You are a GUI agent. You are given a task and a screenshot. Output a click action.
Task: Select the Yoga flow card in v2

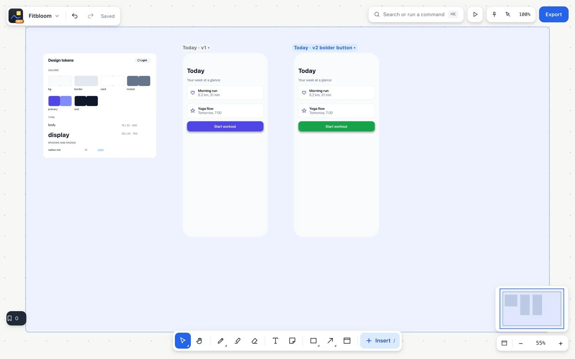point(336,110)
